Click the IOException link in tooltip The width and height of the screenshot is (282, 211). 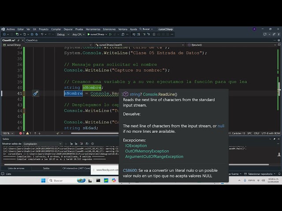tap(136, 146)
